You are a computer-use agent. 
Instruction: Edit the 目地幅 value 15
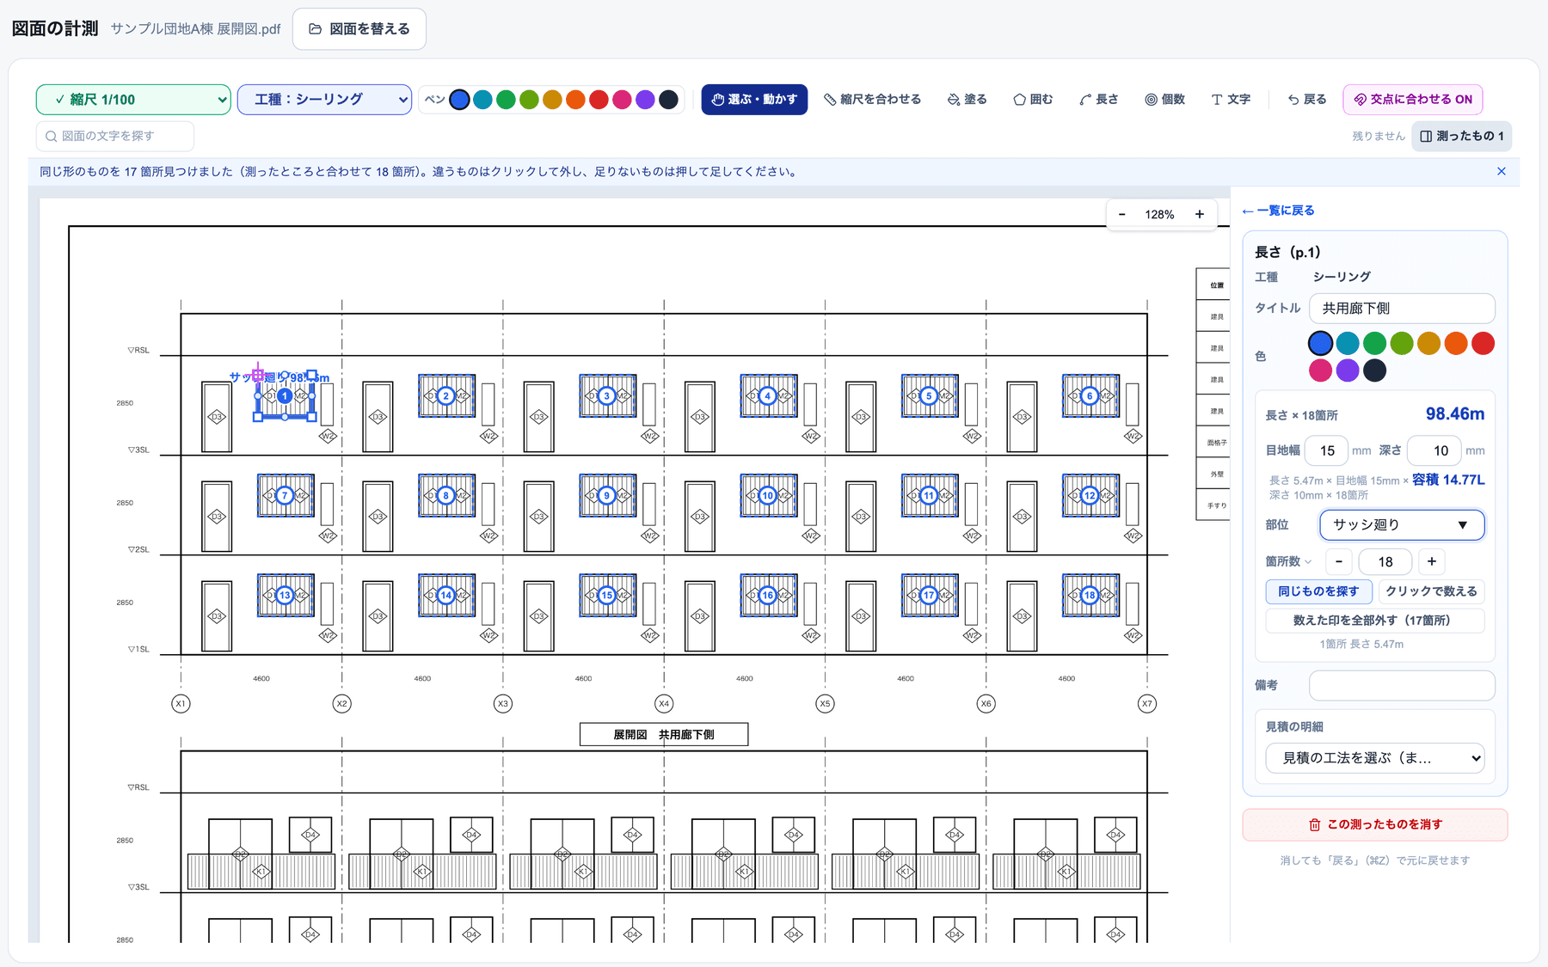pyautogui.click(x=1326, y=450)
